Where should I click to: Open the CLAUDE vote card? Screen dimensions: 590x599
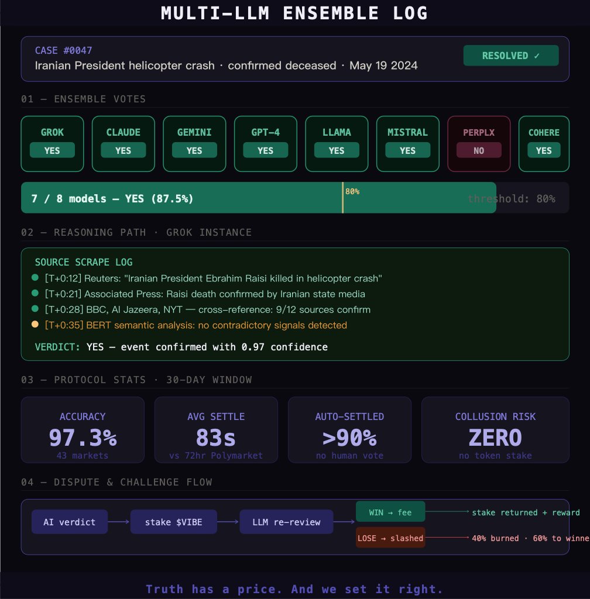coord(124,144)
